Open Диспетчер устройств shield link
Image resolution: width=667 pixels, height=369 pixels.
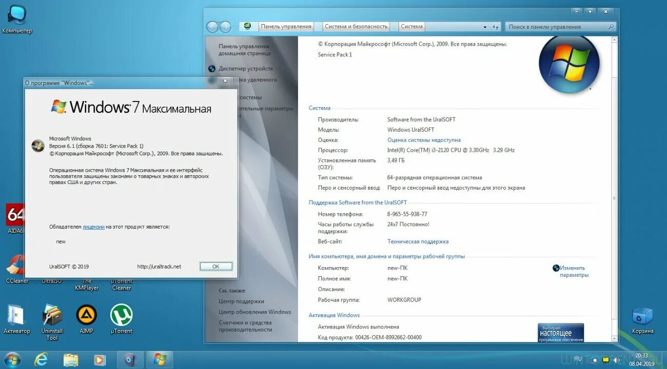211,69
